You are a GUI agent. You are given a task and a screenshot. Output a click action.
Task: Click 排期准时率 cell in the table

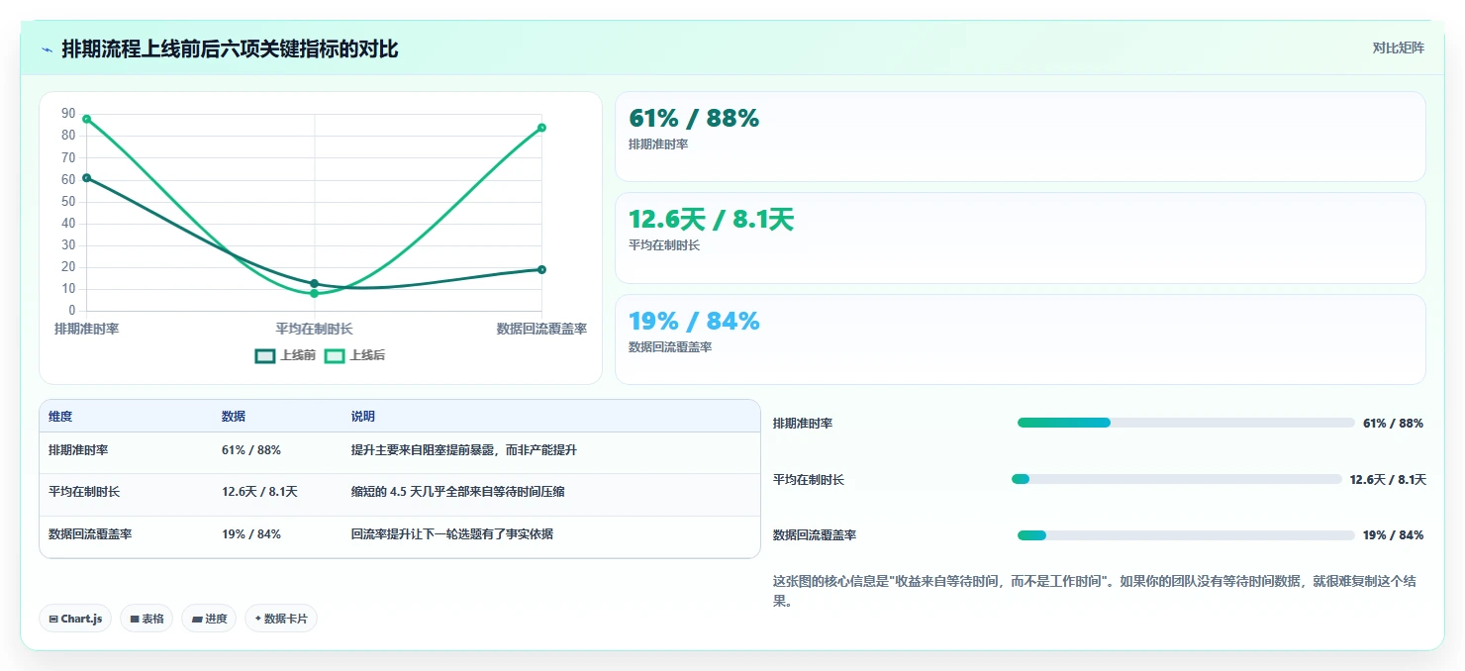(78, 450)
